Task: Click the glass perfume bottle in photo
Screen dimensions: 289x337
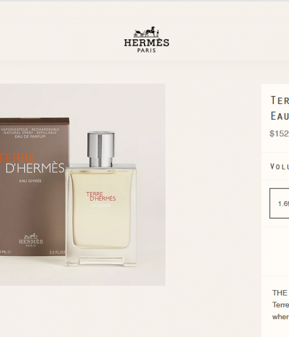Action: coord(101,199)
